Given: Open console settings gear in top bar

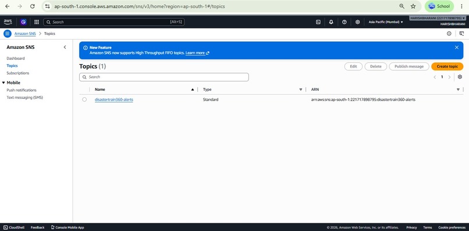Looking at the screenshot, I should [357, 22].
